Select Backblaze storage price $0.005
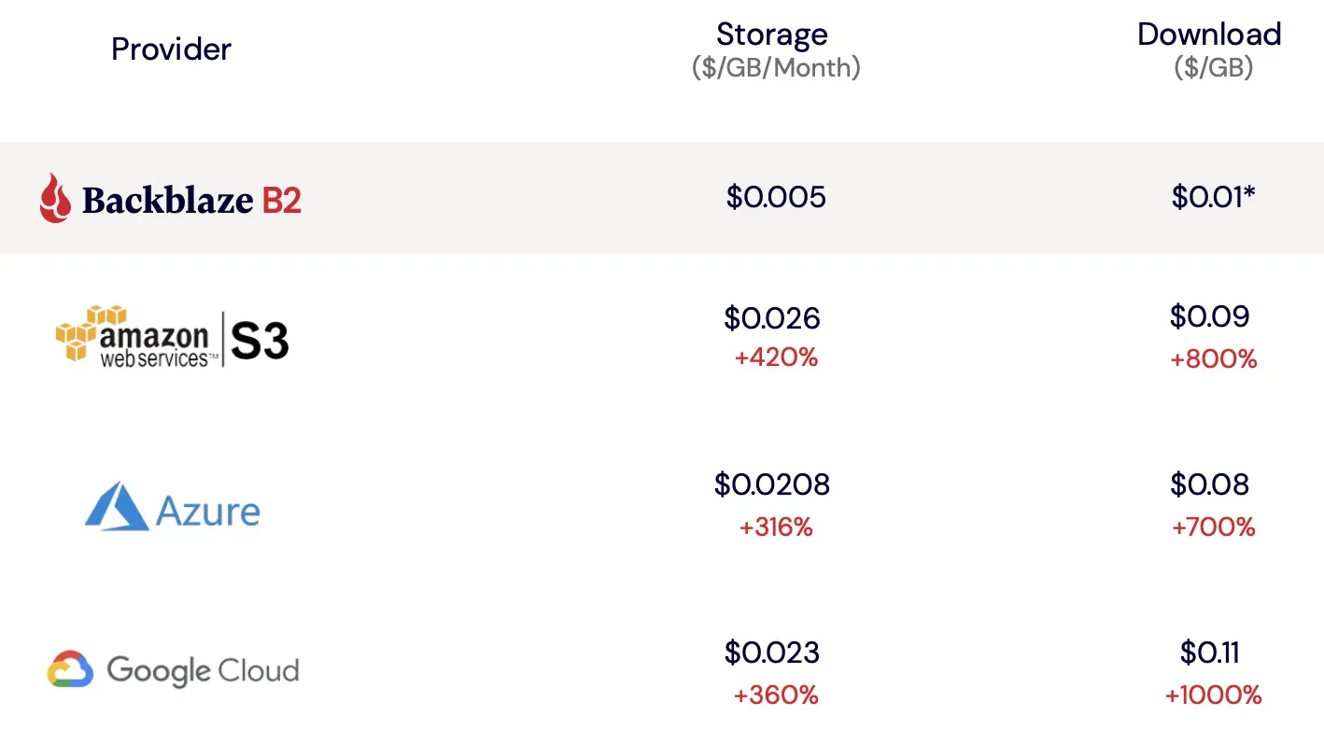The image size is (1324, 730). tap(776, 197)
